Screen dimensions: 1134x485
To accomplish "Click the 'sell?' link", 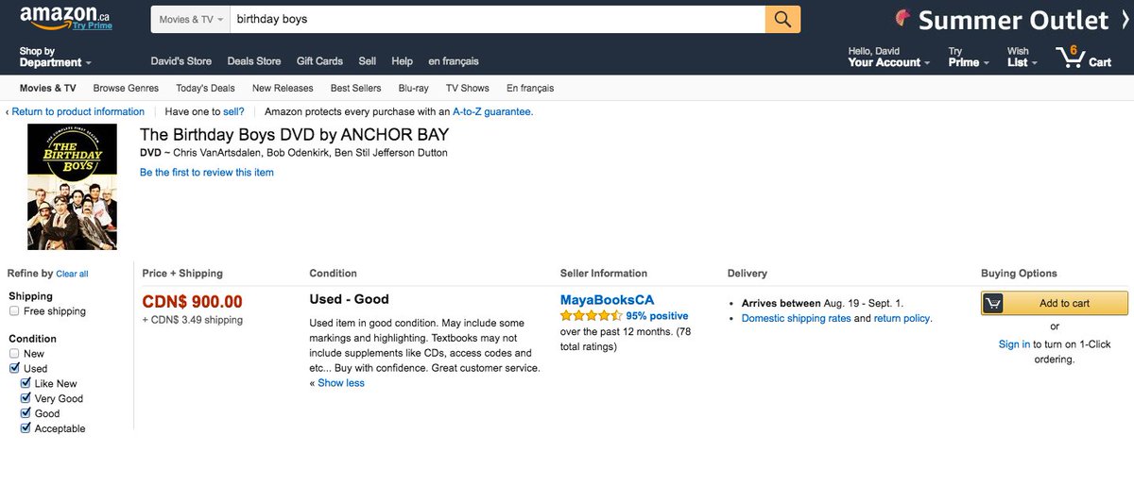I will coord(233,111).
